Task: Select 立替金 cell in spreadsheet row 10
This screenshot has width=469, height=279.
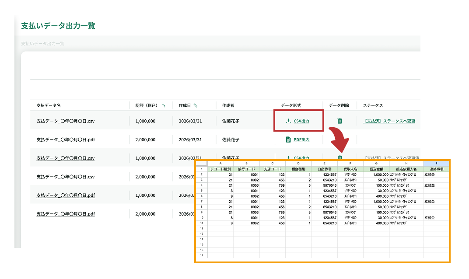Action: [x=436, y=218]
